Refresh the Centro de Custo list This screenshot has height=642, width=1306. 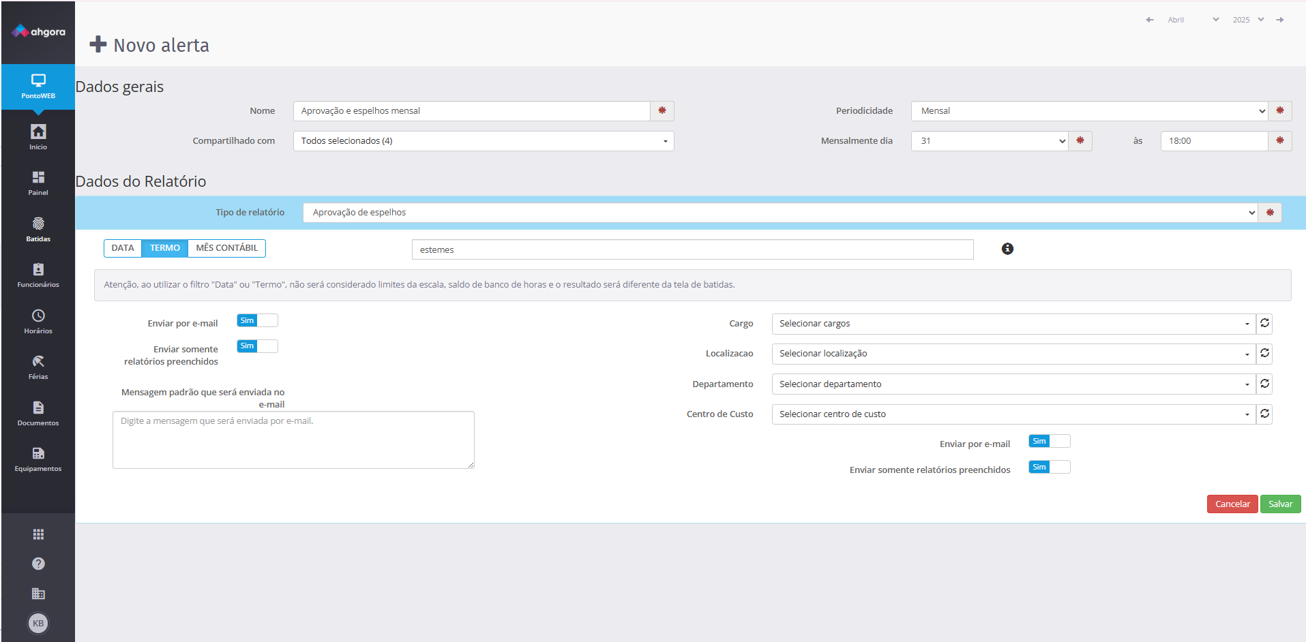pyautogui.click(x=1264, y=414)
